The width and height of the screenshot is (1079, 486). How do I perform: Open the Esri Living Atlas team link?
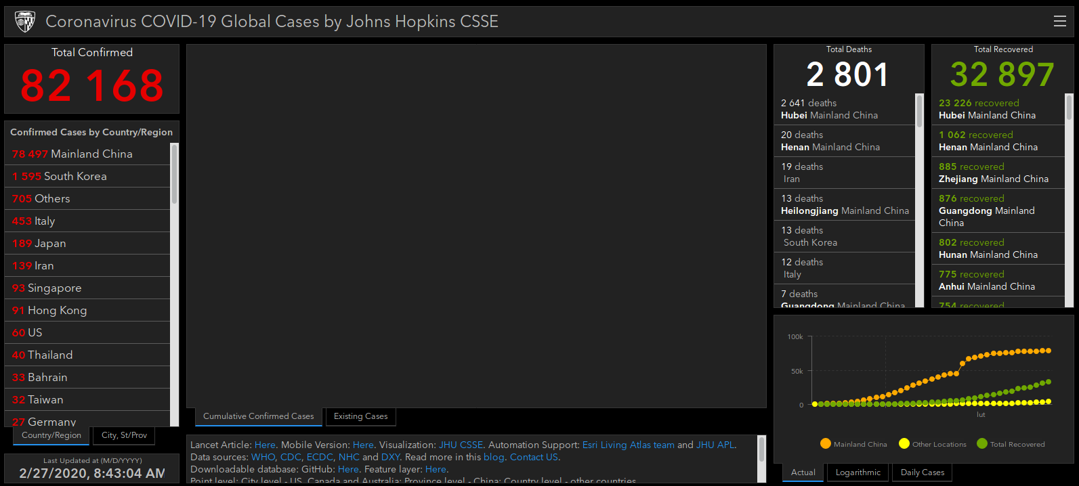coord(629,445)
